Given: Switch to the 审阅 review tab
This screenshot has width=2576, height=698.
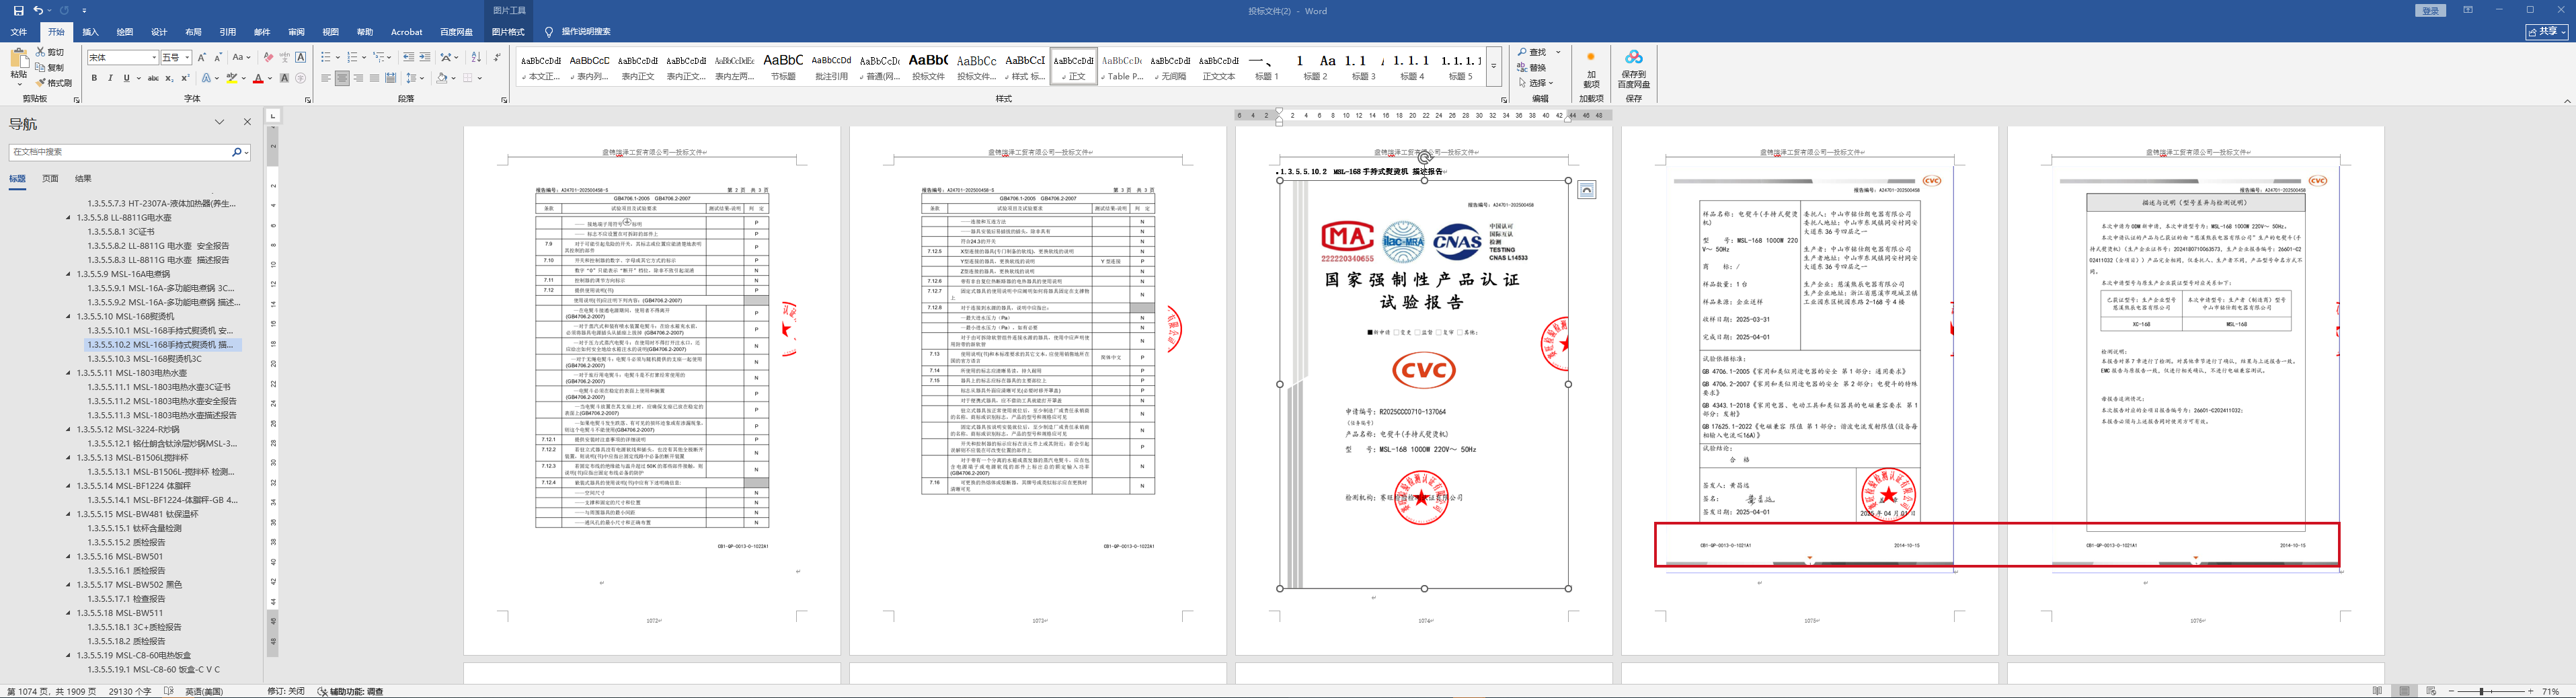Looking at the screenshot, I should point(296,32).
